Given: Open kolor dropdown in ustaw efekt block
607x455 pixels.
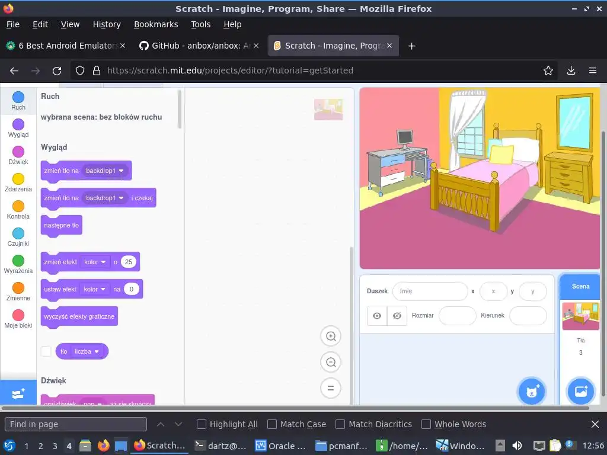Looking at the screenshot, I should click(x=95, y=289).
